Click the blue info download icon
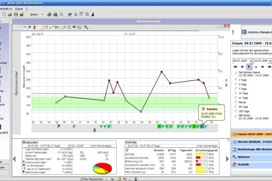272x181 pixels. point(75,14)
